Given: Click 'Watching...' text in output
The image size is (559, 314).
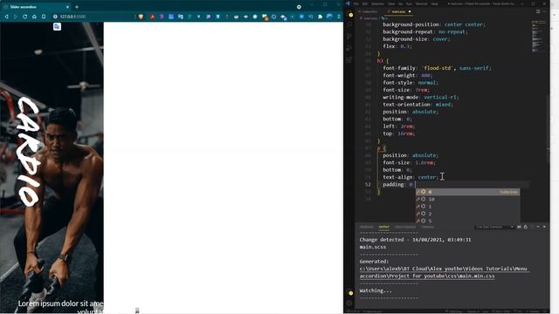Looking at the screenshot, I should 376,290.
